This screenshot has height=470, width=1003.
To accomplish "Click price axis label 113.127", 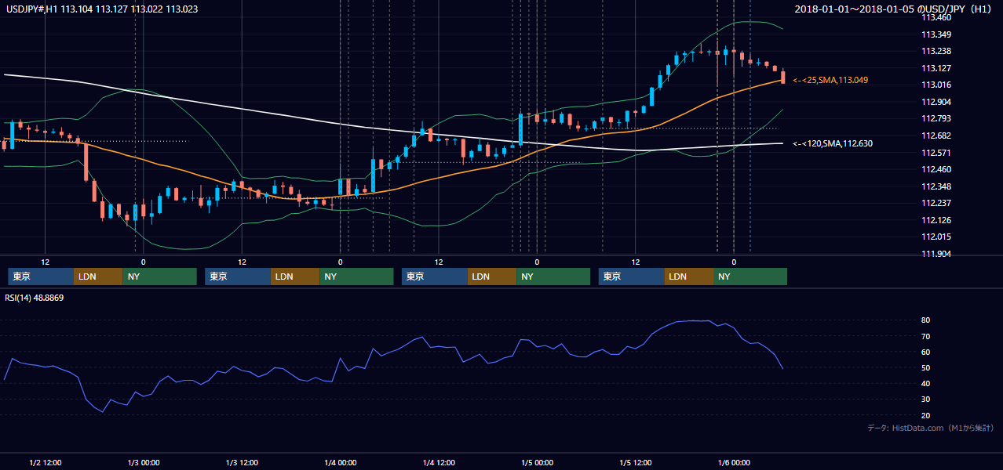I will coord(936,68).
